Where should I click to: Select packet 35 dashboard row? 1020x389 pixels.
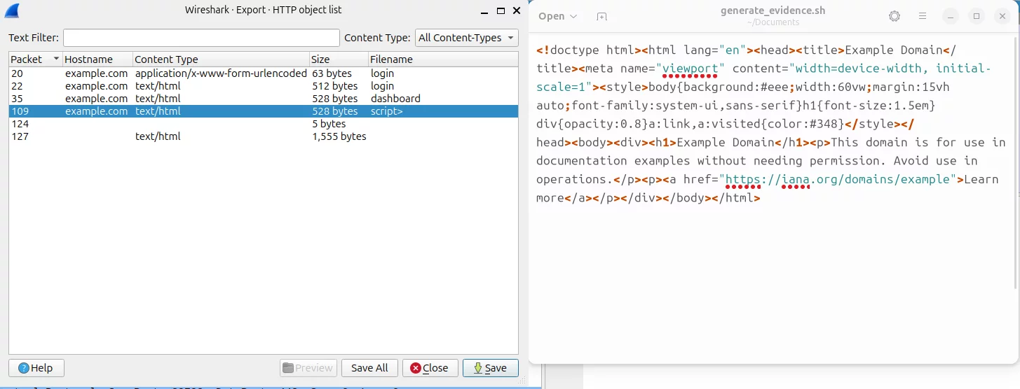210,99
